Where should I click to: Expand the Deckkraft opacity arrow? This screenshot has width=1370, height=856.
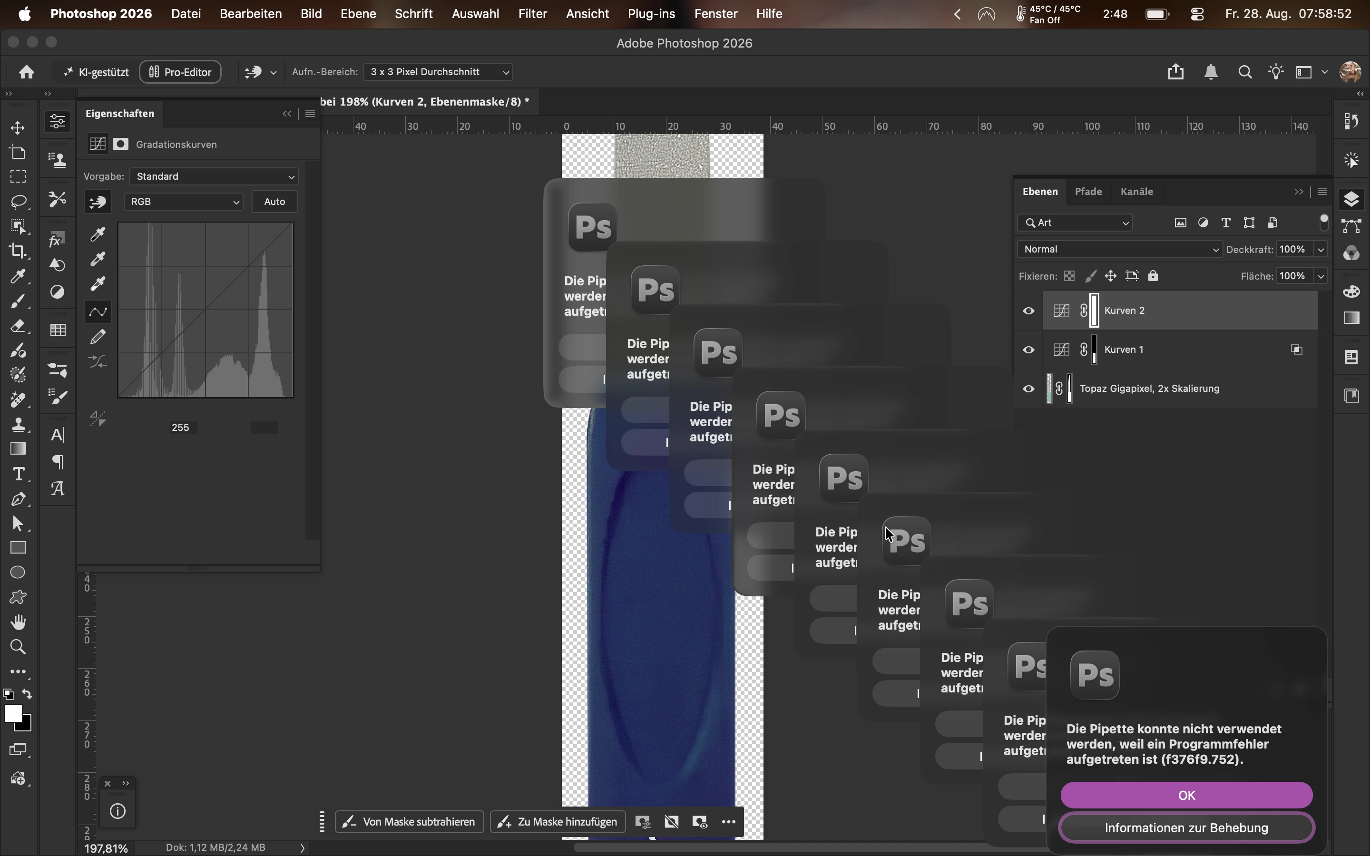[x=1321, y=250]
